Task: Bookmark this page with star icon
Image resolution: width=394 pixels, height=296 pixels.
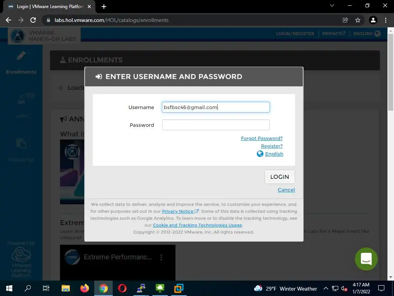Action: pyautogui.click(x=358, y=20)
